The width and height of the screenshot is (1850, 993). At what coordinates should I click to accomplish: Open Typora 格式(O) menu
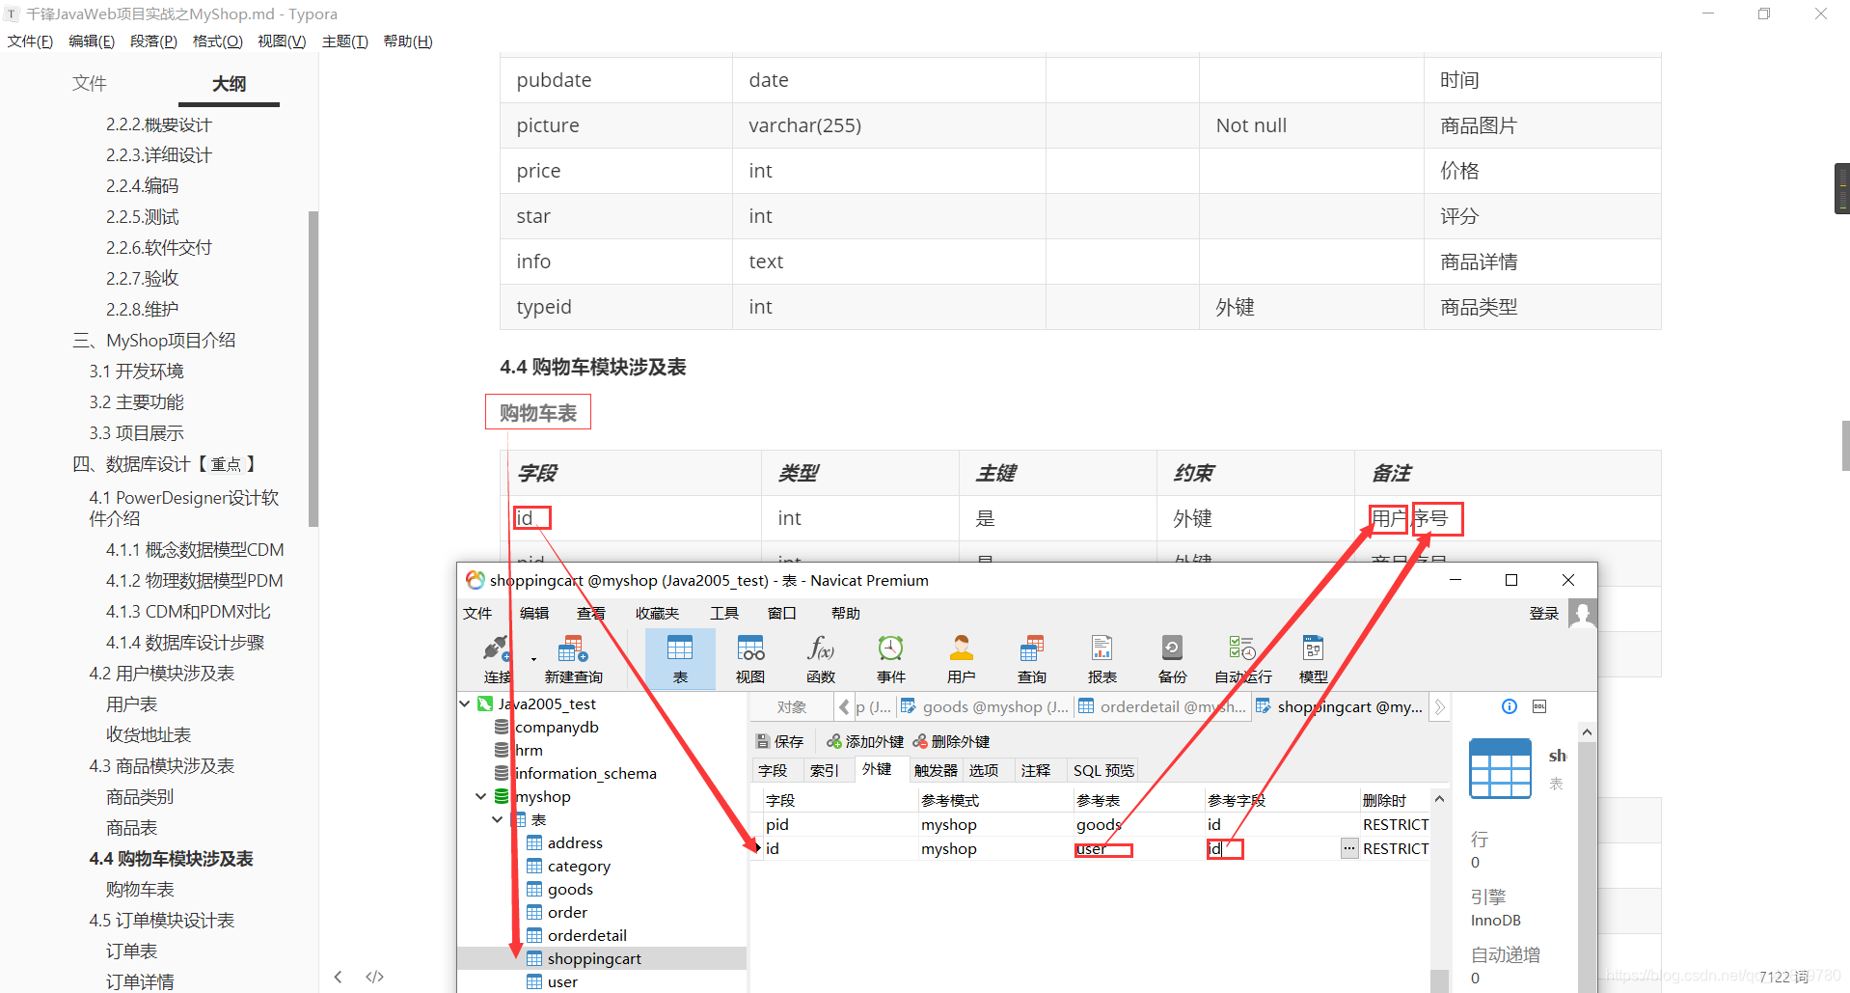(218, 41)
